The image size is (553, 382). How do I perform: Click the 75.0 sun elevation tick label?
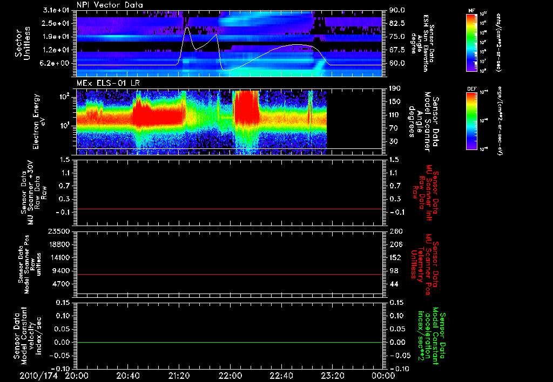[x=397, y=37]
